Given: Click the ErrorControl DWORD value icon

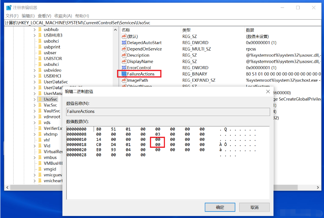Looking at the screenshot, I should pos(124,68).
